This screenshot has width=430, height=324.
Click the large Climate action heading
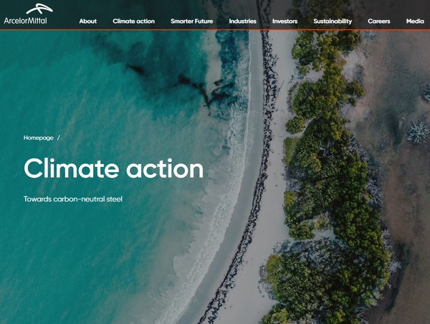point(113,168)
